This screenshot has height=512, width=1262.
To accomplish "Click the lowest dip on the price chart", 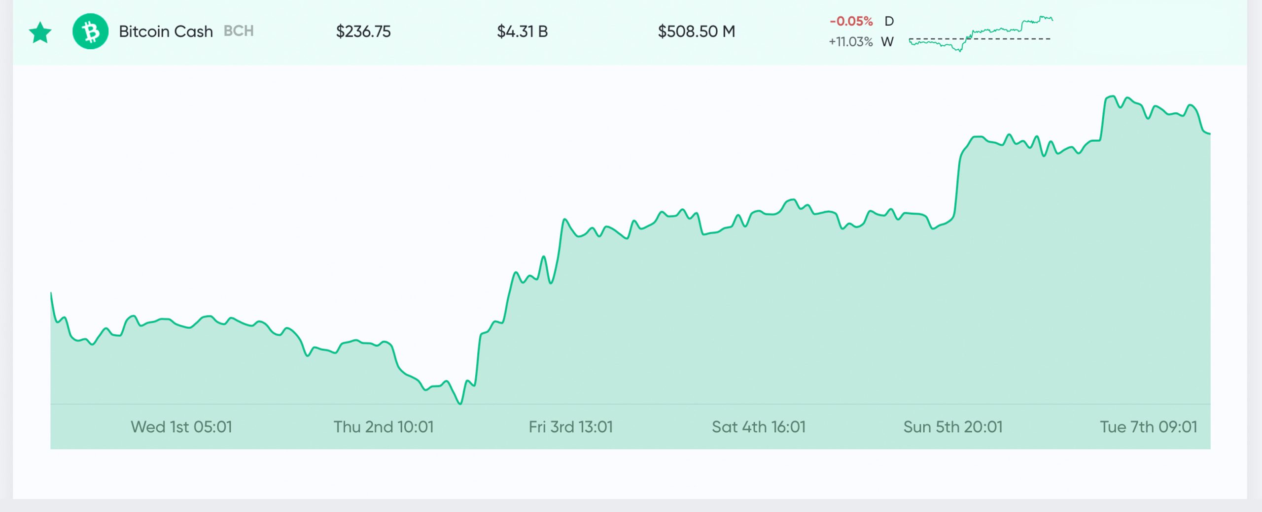I will pos(460,403).
